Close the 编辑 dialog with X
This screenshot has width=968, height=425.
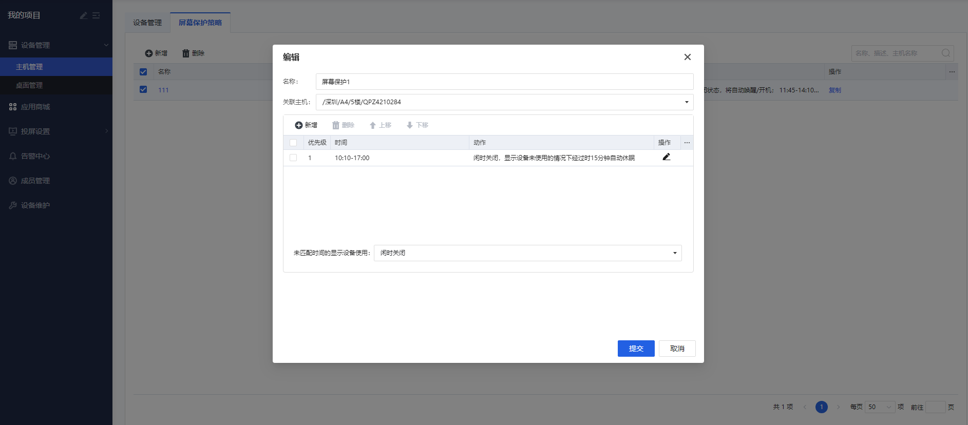[x=687, y=57]
